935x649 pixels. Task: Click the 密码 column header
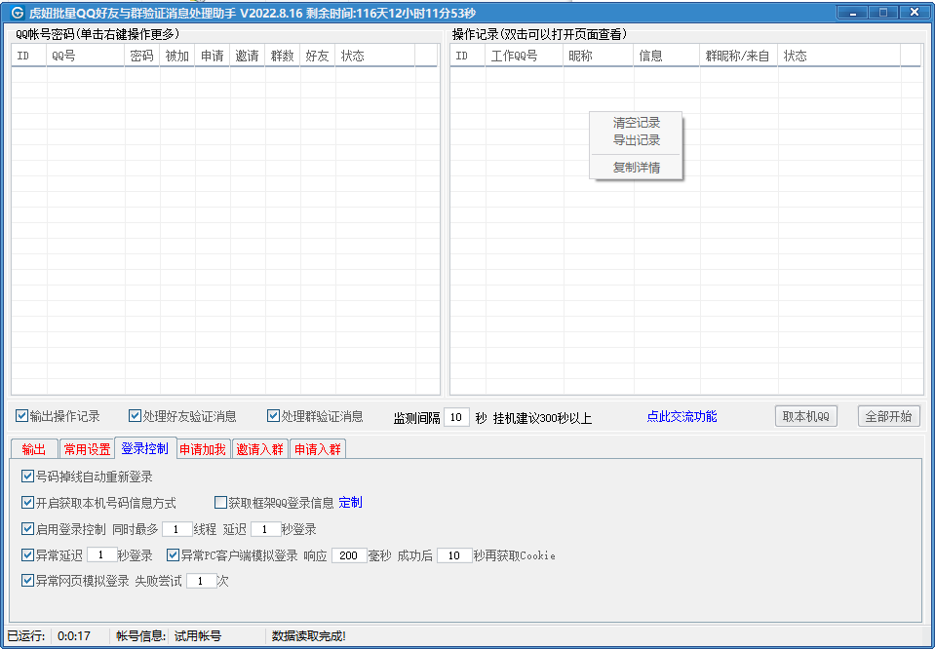point(142,56)
